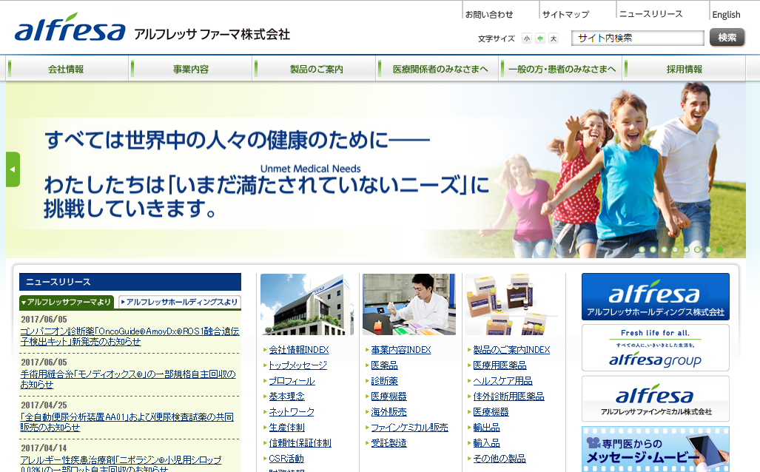This screenshot has width=760, height=472.
Task: Open 一般の方・患者のみなさまへ menu
Action: tap(562, 69)
